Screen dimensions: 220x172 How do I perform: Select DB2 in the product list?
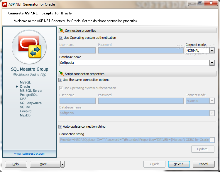pos(23,99)
